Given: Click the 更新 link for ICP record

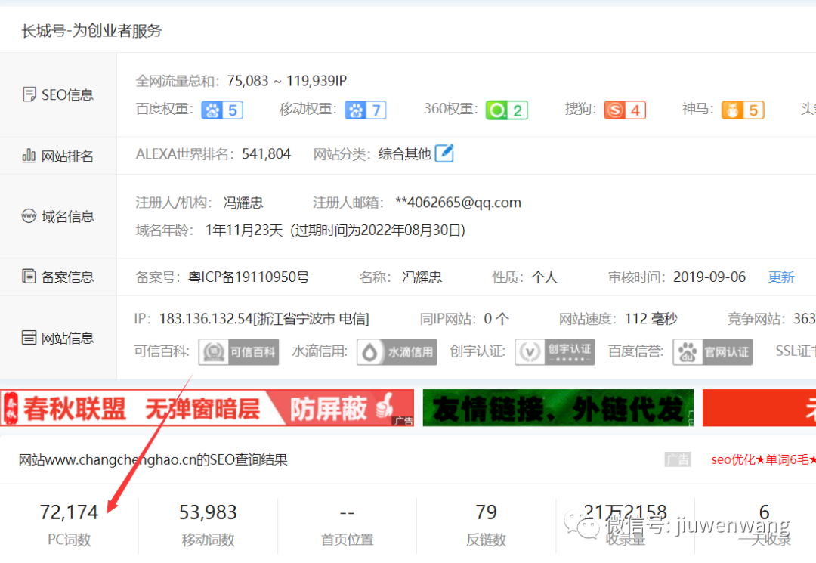Looking at the screenshot, I should [x=781, y=277].
